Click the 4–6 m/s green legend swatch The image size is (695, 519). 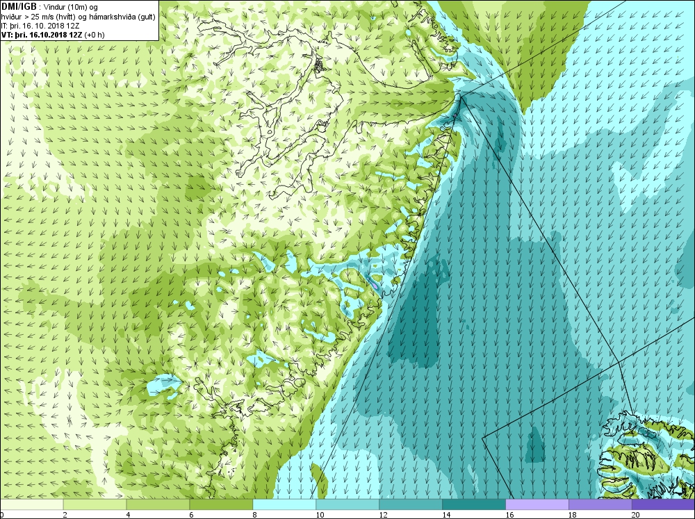click(x=158, y=504)
